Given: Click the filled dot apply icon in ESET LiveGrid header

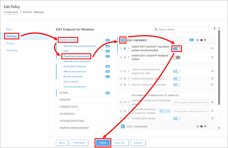Looking at the screenshot, I should click(201, 40).
